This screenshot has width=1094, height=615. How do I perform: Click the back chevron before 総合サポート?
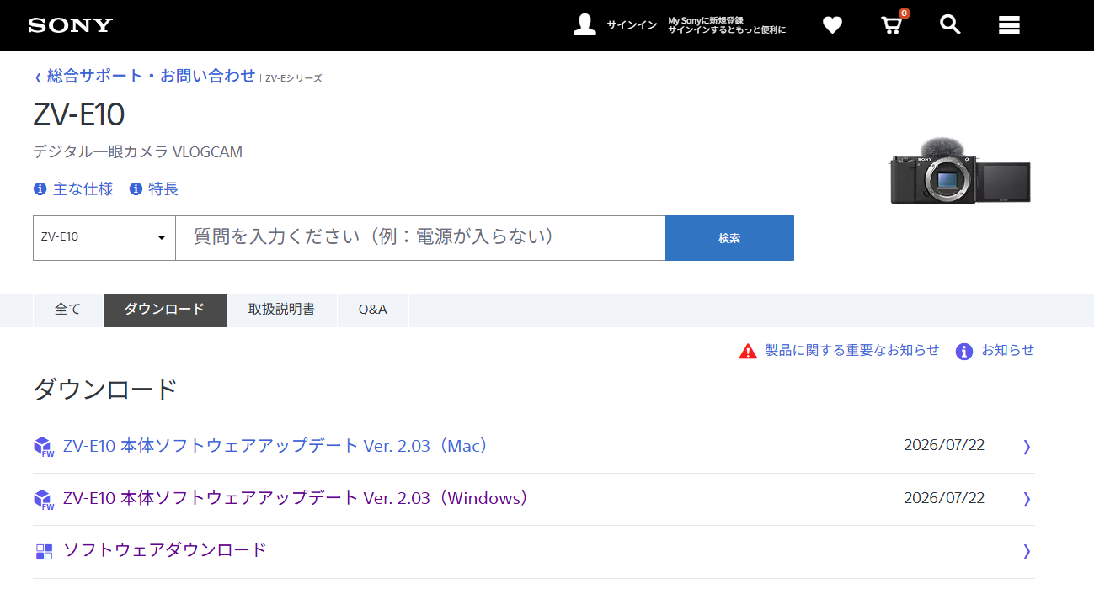tap(38, 77)
